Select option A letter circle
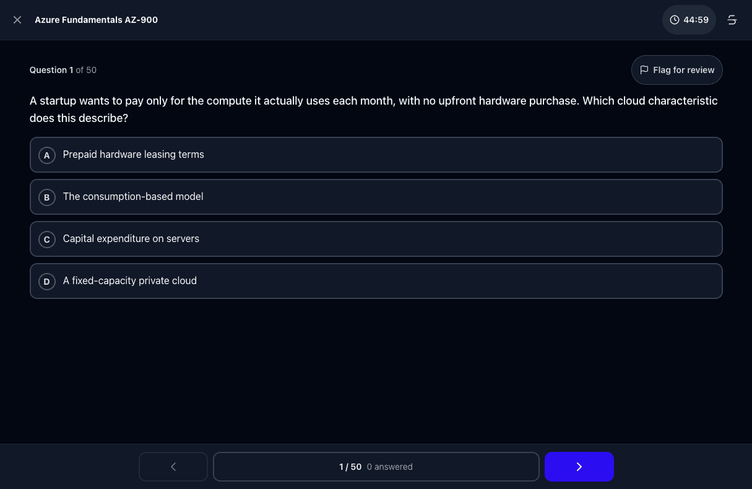Viewport: 752px width, 489px height. (x=47, y=155)
